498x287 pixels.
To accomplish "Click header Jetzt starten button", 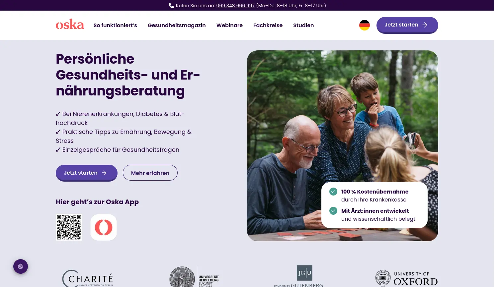I will click(407, 25).
